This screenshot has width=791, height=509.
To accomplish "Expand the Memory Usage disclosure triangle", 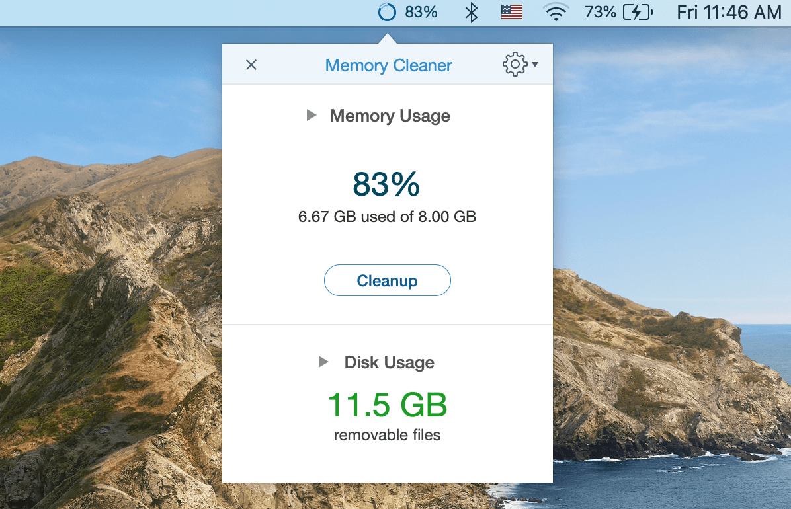I will (312, 116).
